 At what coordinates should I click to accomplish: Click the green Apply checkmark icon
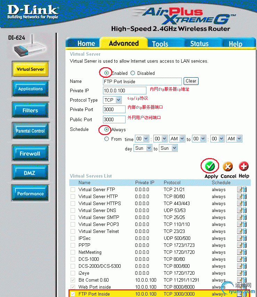point(210,166)
